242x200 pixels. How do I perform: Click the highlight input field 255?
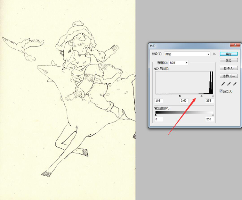(x=210, y=101)
